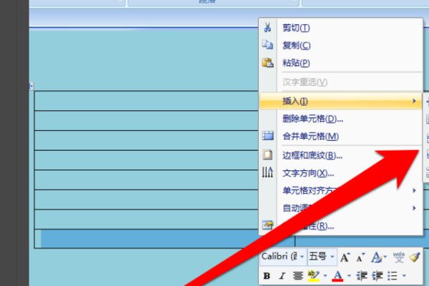Click the Copy icon in context menu
The image size is (429, 286).
pyautogui.click(x=267, y=44)
